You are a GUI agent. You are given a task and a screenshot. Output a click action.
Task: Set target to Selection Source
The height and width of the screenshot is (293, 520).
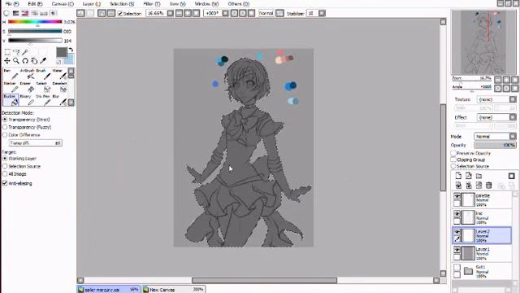[x=5, y=166]
